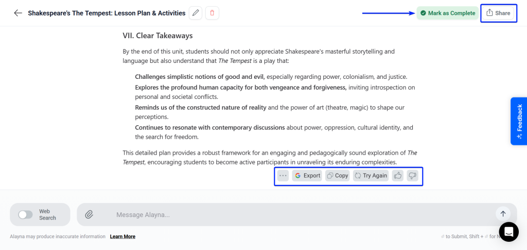Give the response a thumbs up
The width and height of the screenshot is (527, 250).
coord(398,176)
